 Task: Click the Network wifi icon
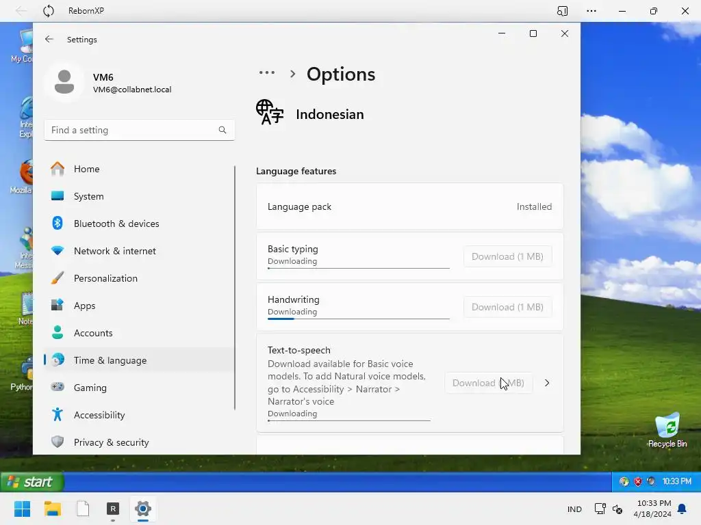point(58,250)
